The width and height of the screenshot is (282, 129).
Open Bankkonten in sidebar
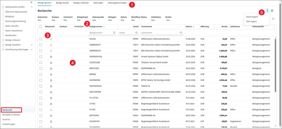click(11, 35)
